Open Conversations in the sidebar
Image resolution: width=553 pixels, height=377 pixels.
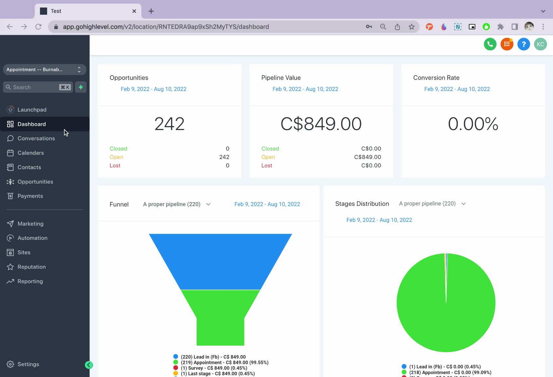pos(36,138)
